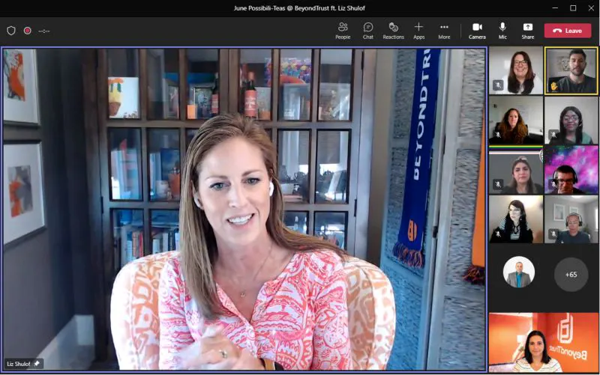Toggle the Camera on or off
Viewport: 600px width, 375px height.
(477, 31)
